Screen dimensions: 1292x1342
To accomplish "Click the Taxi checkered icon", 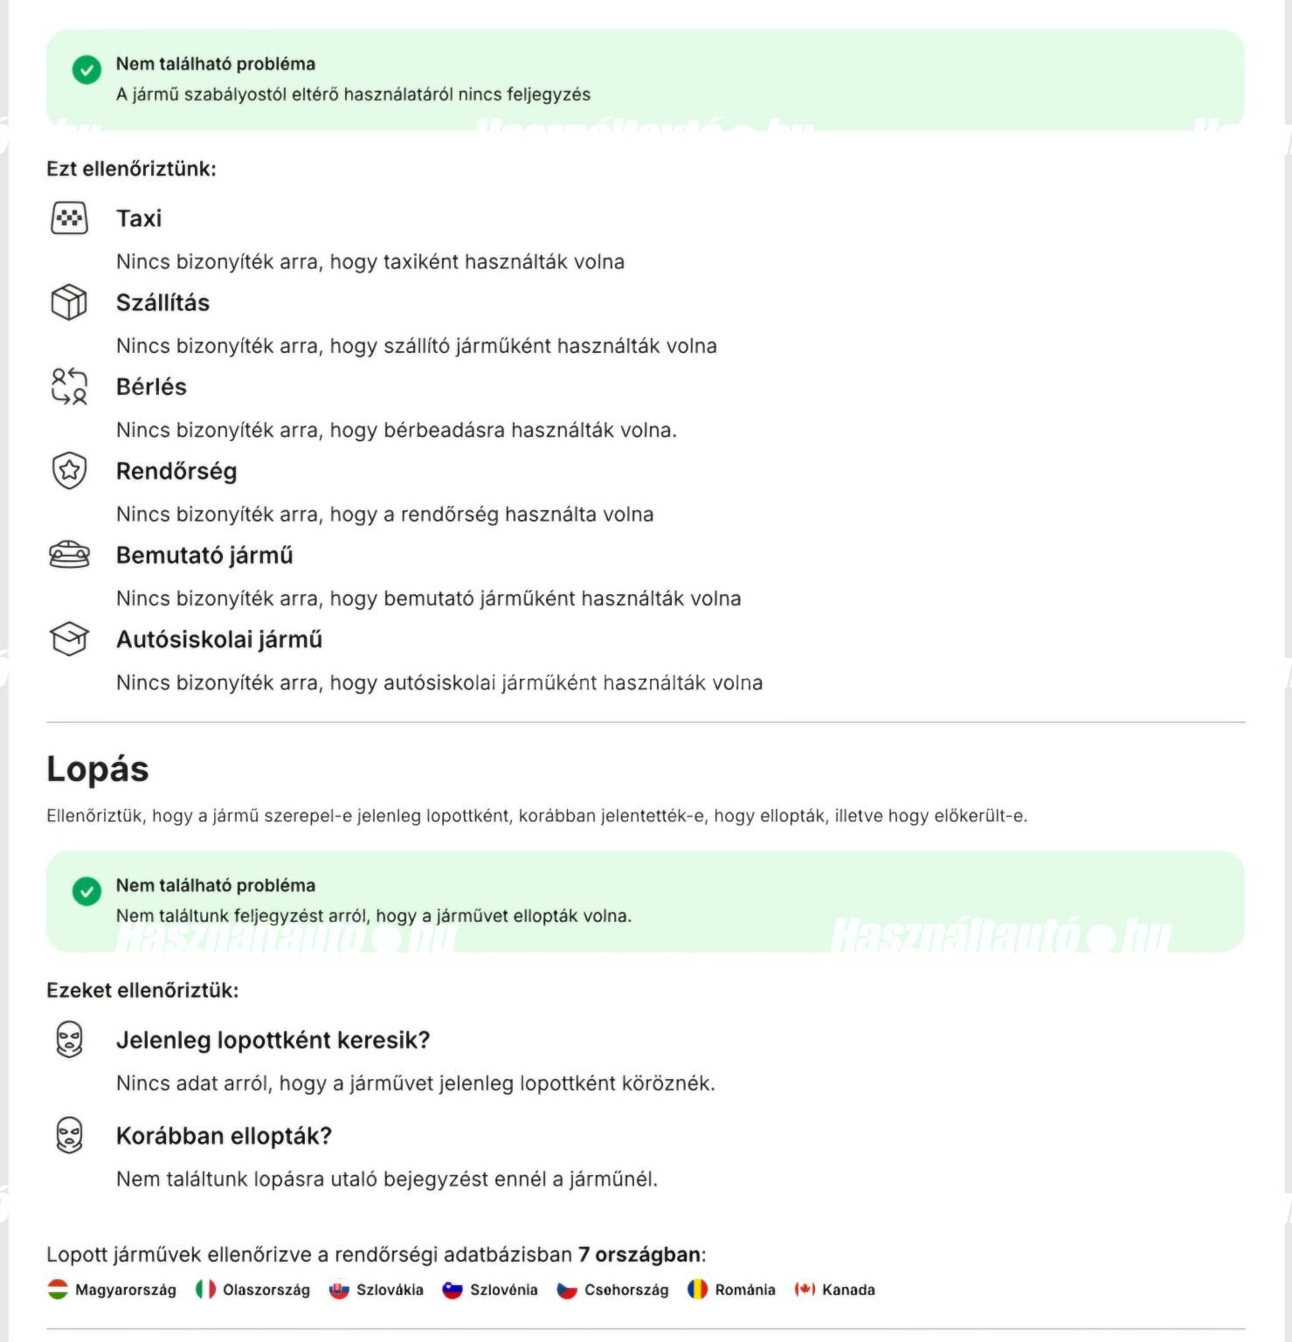I will 69,218.
